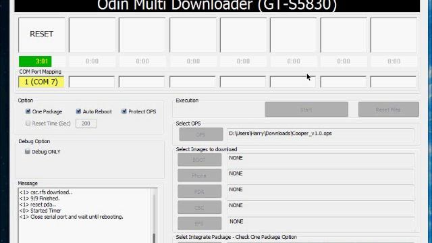
Task: Click the CSC image select button
Action: pyautogui.click(x=200, y=207)
